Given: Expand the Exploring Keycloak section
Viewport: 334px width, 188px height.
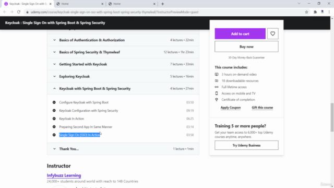Looking at the screenshot, I should tap(123, 76).
